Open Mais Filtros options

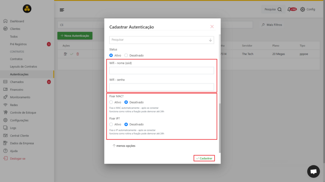tap(272, 25)
